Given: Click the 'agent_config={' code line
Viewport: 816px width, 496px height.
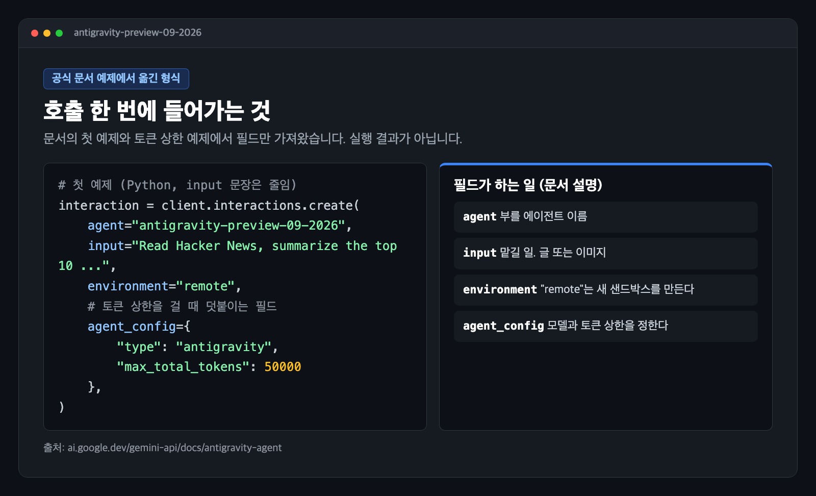Looking at the screenshot, I should point(139,327).
